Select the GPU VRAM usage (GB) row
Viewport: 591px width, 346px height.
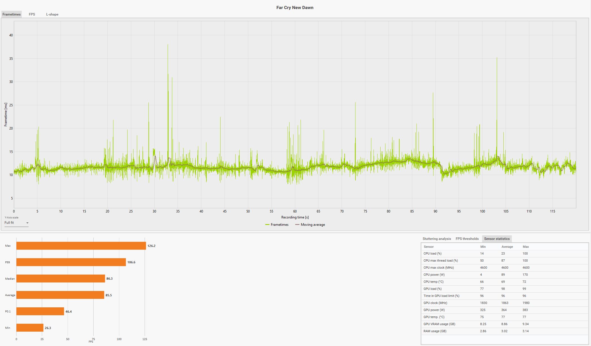(x=439, y=324)
